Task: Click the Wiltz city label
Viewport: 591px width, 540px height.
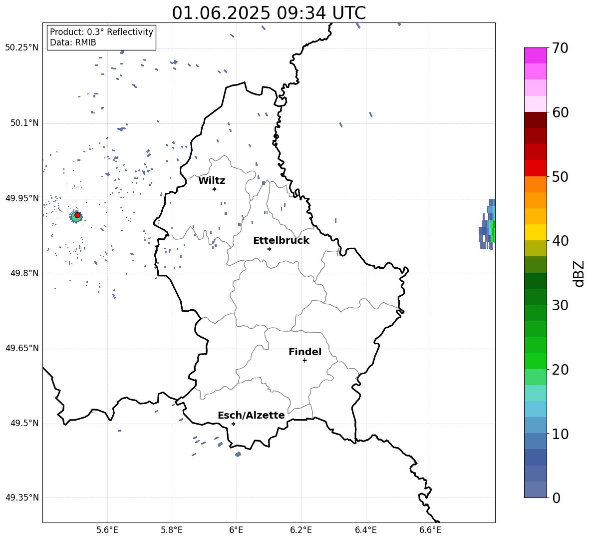Action: 212,181
